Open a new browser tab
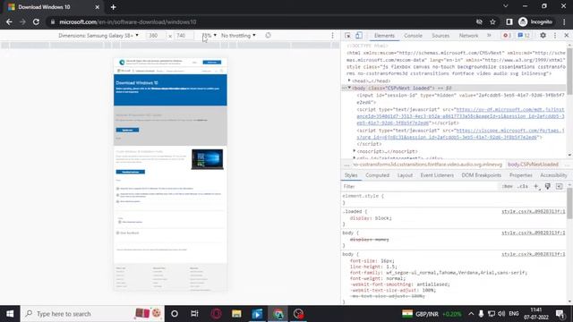 point(113,7)
